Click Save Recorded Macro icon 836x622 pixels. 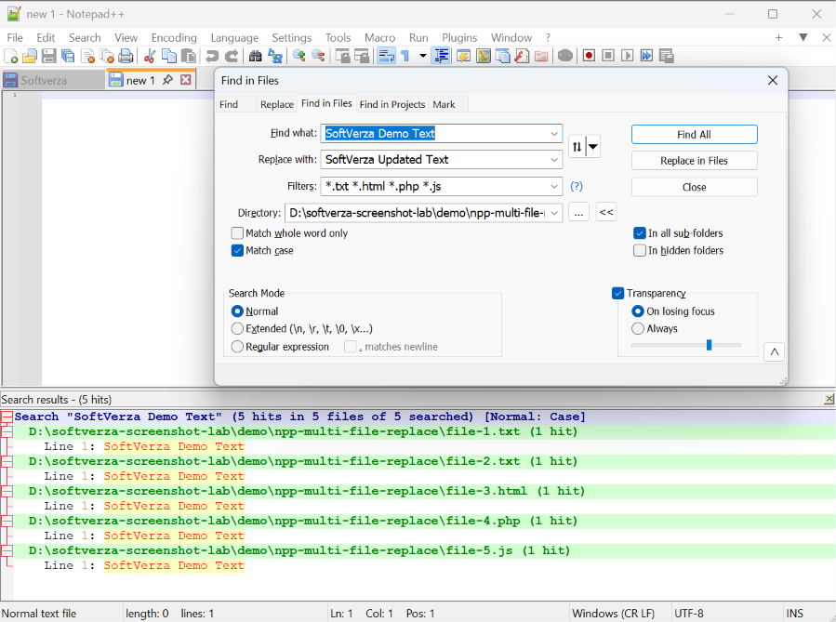pyautogui.click(x=666, y=56)
